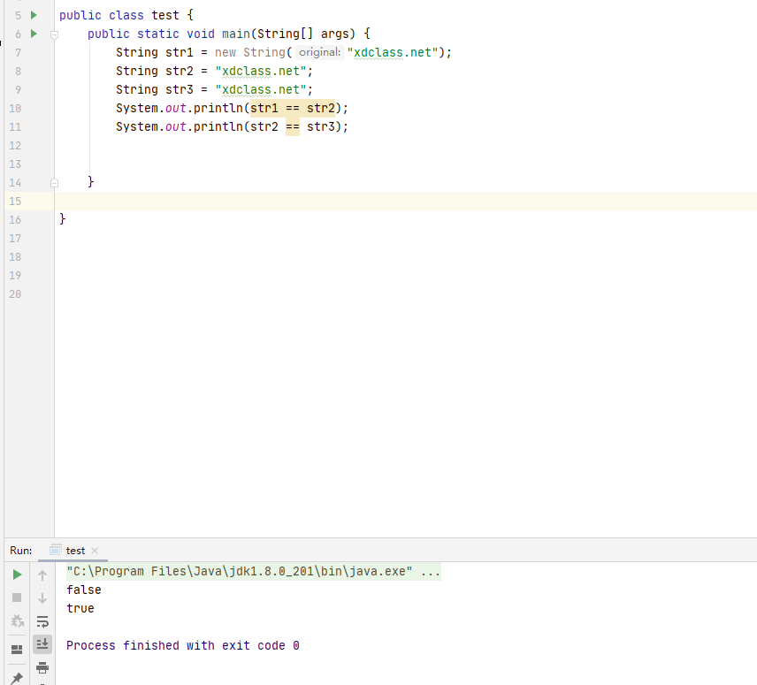Screen dimensions: 757x685
Task: Click the highlighted 'str1 == str2' expression
Action: pyautogui.click(x=293, y=108)
